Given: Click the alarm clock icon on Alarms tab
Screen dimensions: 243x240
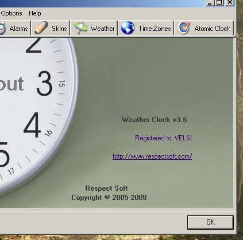Looking at the screenshot, I should point(2,28).
